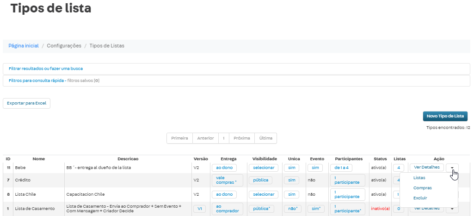Image resolution: width=474 pixels, height=216 pixels.
Task: Open Página inicial breadcrumb link
Action: (x=24, y=46)
